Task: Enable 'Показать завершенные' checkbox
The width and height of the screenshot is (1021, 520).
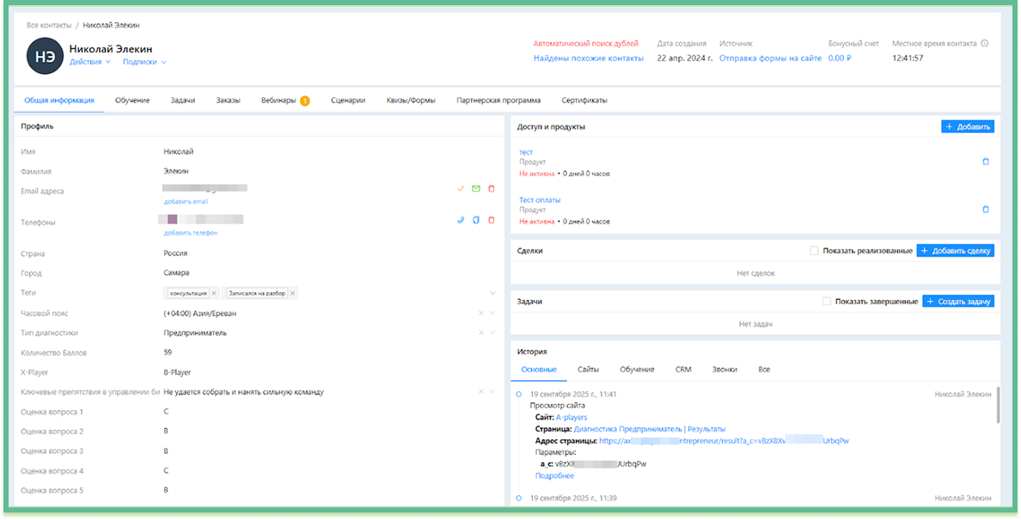Action: [827, 302]
